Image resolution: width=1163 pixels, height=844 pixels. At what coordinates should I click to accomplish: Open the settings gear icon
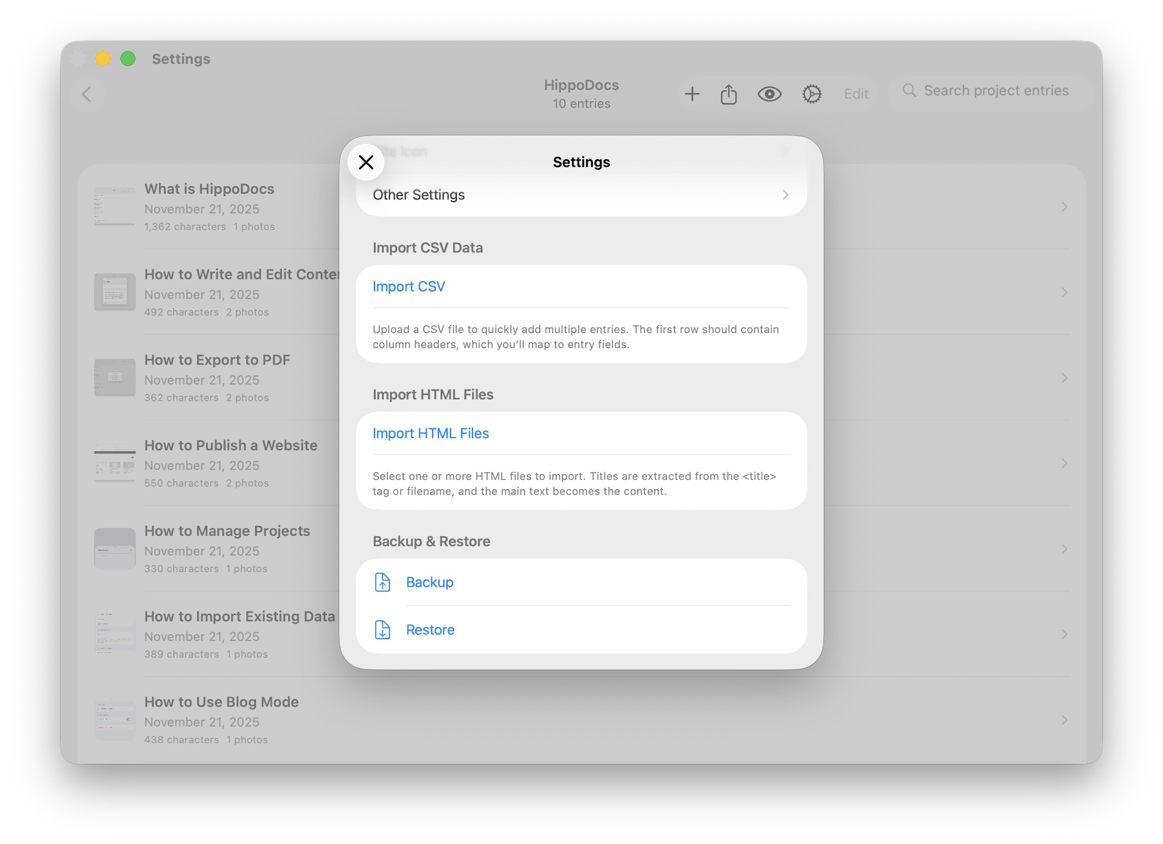pos(811,94)
